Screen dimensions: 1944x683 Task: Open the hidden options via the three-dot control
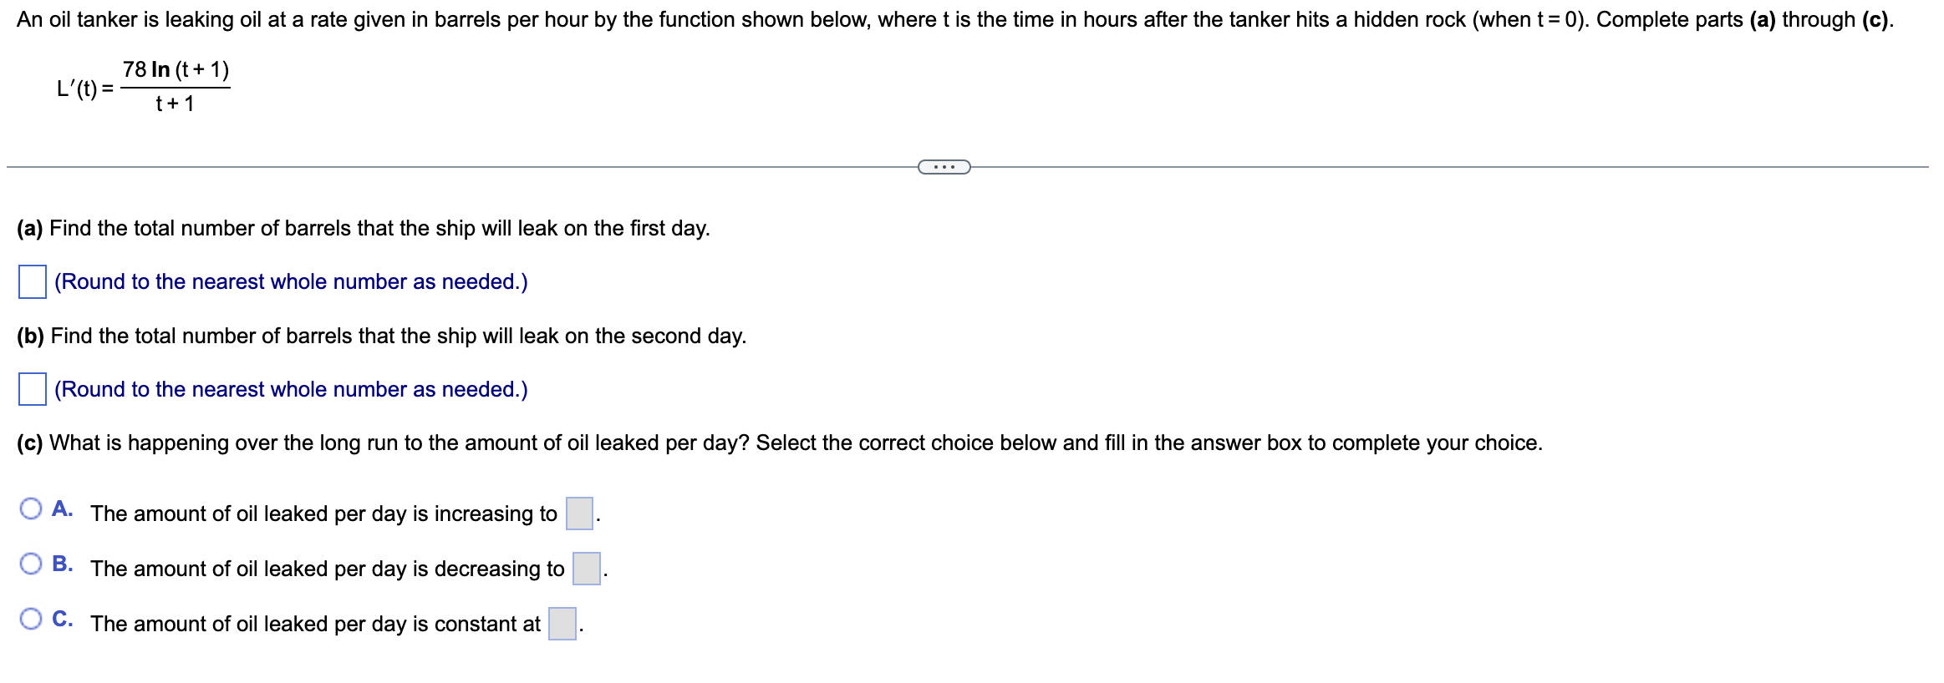(x=944, y=167)
